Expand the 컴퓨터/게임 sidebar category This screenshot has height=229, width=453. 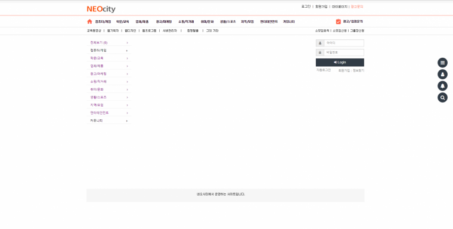coord(109,50)
